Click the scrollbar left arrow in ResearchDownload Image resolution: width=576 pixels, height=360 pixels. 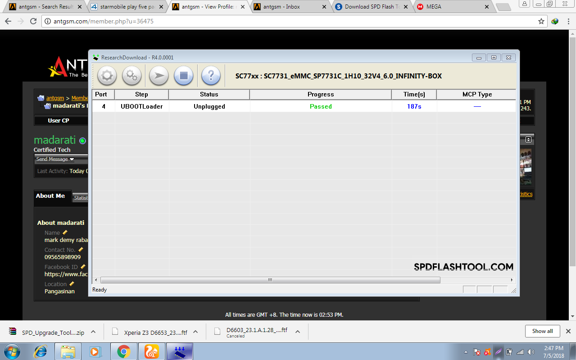click(95, 280)
